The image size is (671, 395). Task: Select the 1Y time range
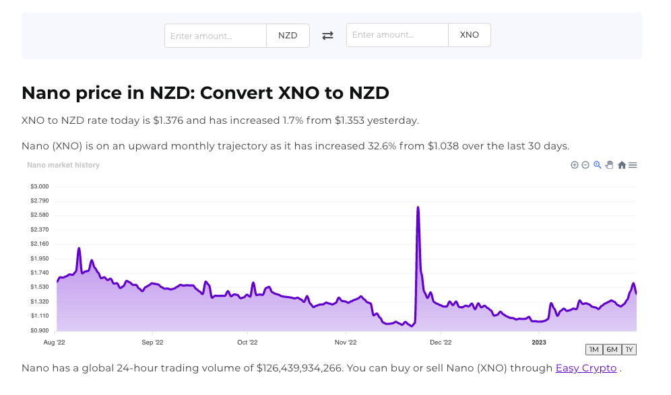point(629,349)
